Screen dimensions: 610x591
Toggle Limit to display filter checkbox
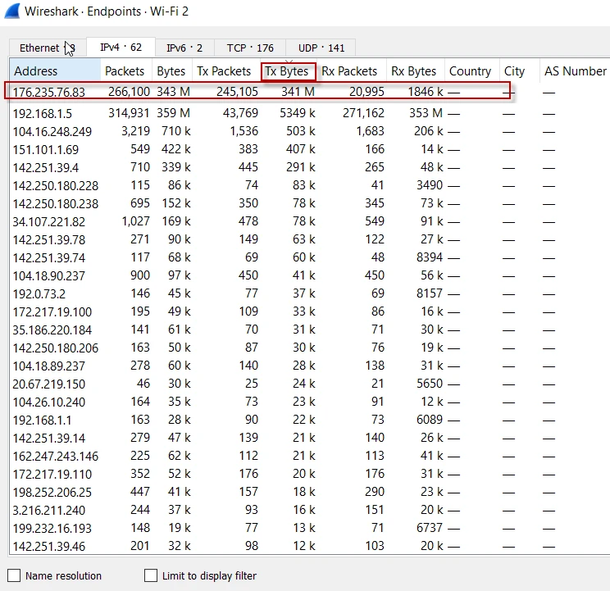point(151,575)
